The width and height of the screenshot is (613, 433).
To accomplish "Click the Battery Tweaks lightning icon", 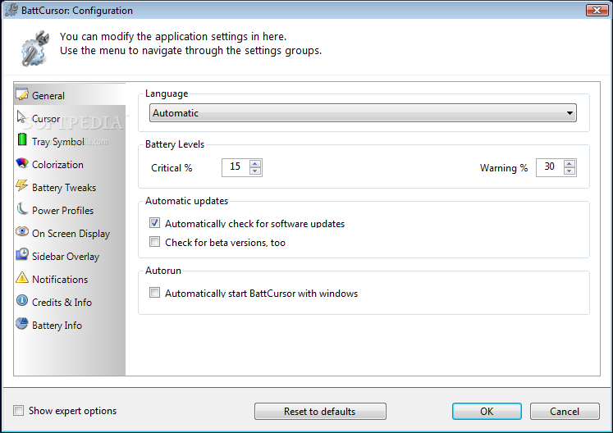I will click(22, 185).
